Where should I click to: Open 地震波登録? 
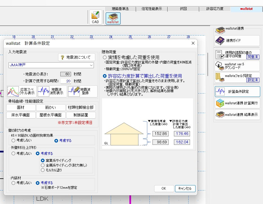83,91
